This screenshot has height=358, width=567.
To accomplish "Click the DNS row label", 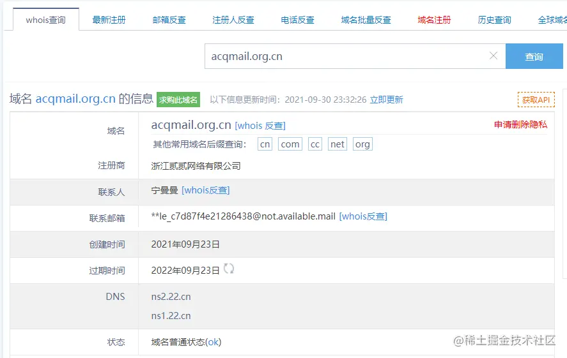I will coord(115,296).
